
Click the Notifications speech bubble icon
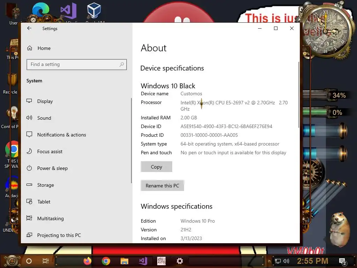click(29, 134)
